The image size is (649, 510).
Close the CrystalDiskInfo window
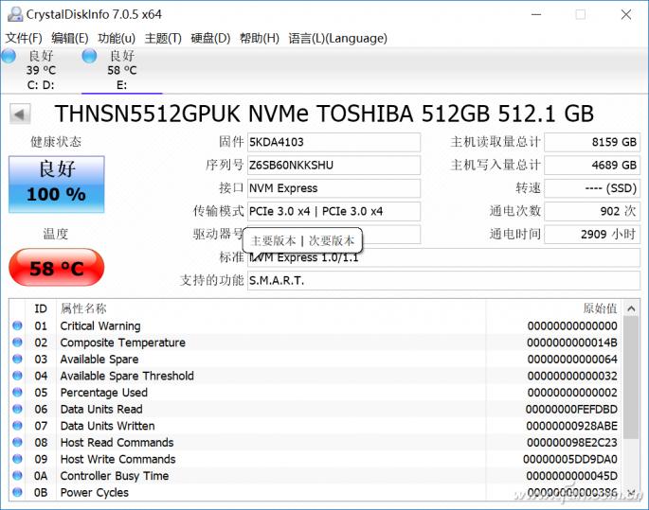[626, 14]
